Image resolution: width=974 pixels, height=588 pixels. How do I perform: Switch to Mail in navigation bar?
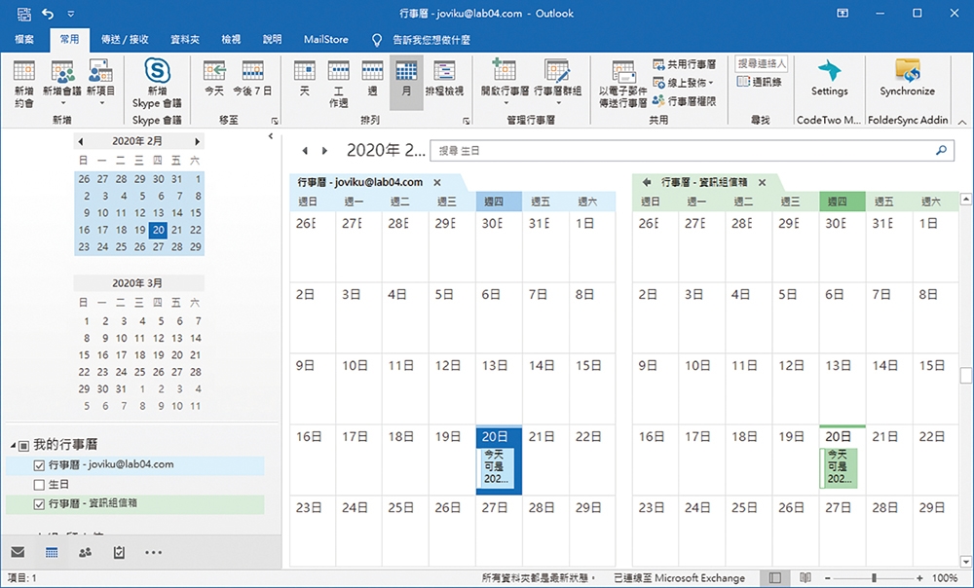pyautogui.click(x=18, y=552)
